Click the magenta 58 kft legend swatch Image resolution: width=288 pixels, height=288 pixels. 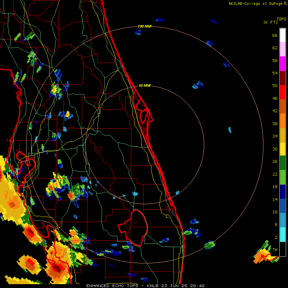click(283, 64)
